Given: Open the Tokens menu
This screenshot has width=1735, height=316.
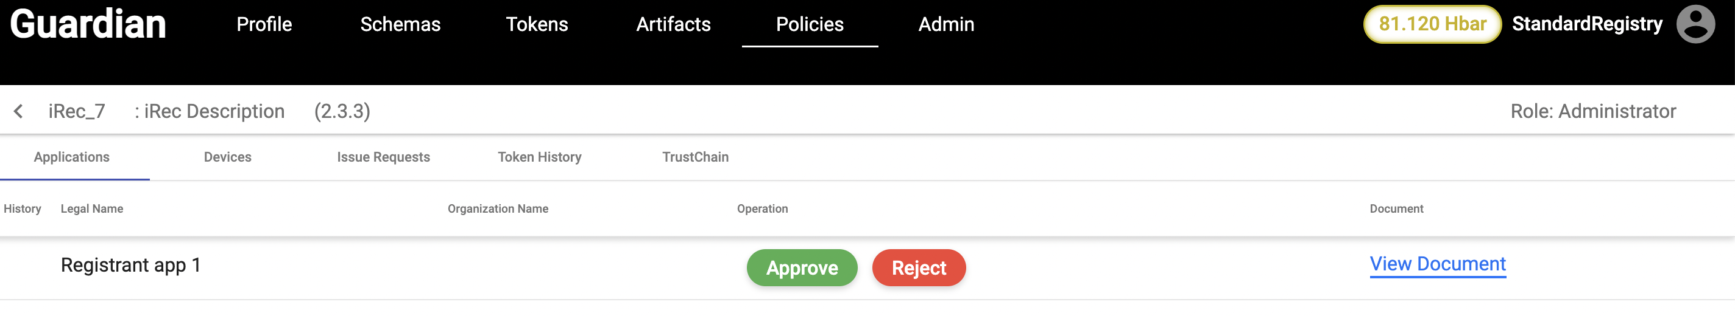Looking at the screenshot, I should 537,24.
